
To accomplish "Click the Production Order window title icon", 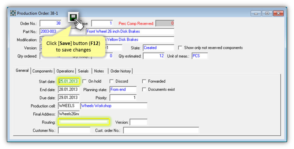I will tap(13, 13).
